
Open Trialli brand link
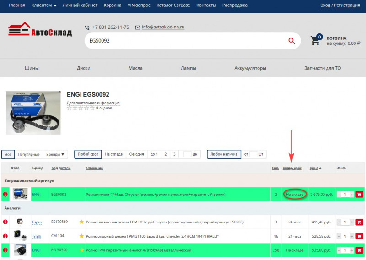pos(37,236)
